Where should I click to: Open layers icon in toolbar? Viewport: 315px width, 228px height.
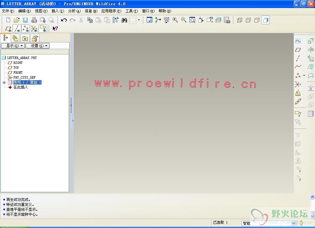tap(218, 20)
